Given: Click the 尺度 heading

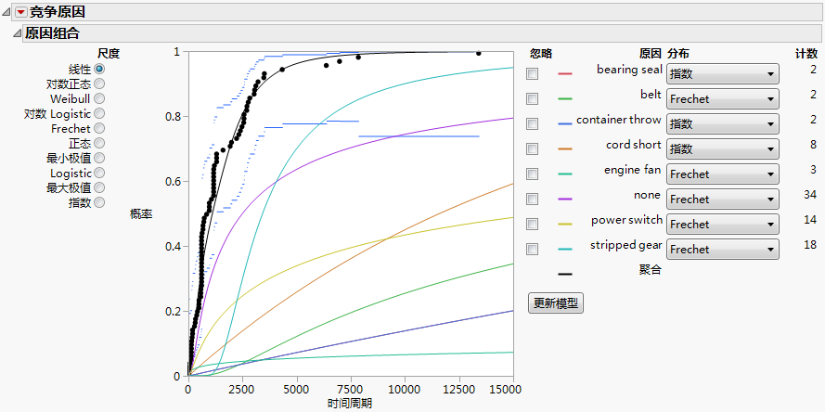Looking at the screenshot, I should pyautogui.click(x=109, y=53).
